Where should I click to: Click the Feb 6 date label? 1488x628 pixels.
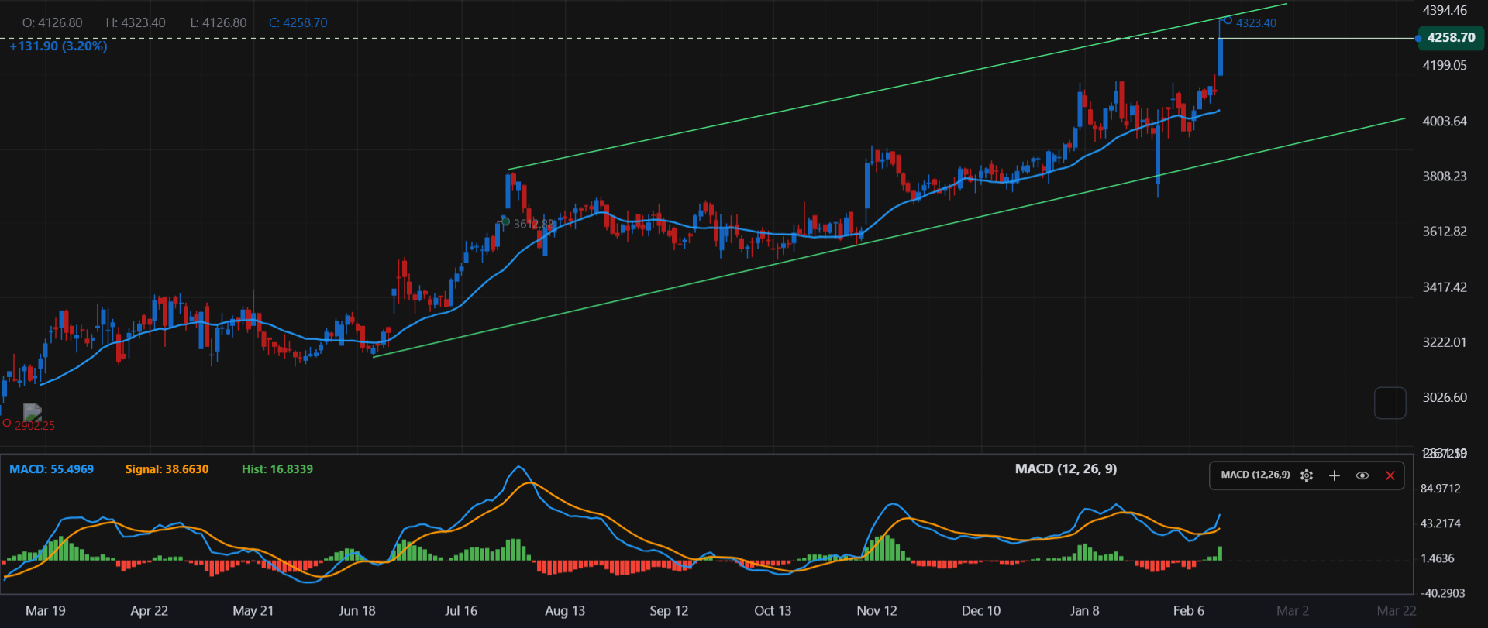1189,611
